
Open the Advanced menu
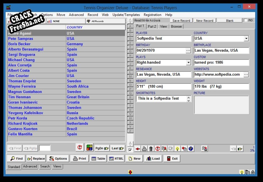[x=76, y=15]
